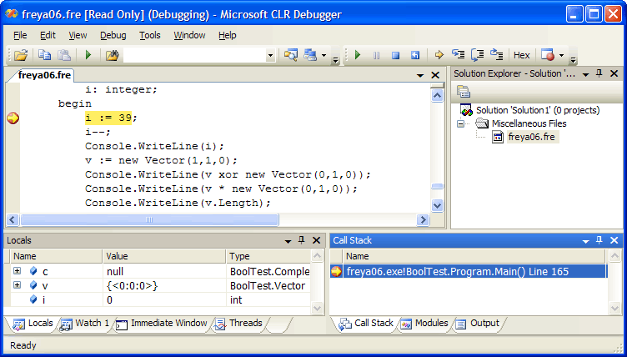627x357 pixels.
Task: Expand local variable c
Action: click(17, 271)
